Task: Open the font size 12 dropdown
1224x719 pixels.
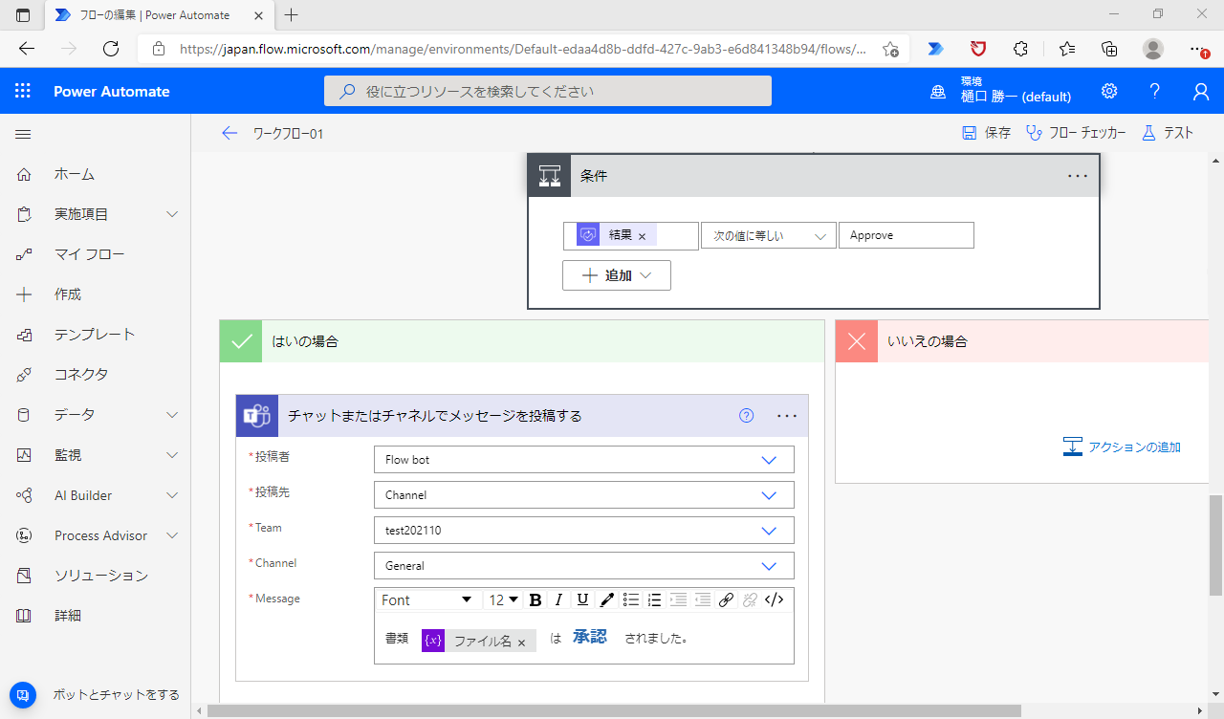Action: pos(504,599)
